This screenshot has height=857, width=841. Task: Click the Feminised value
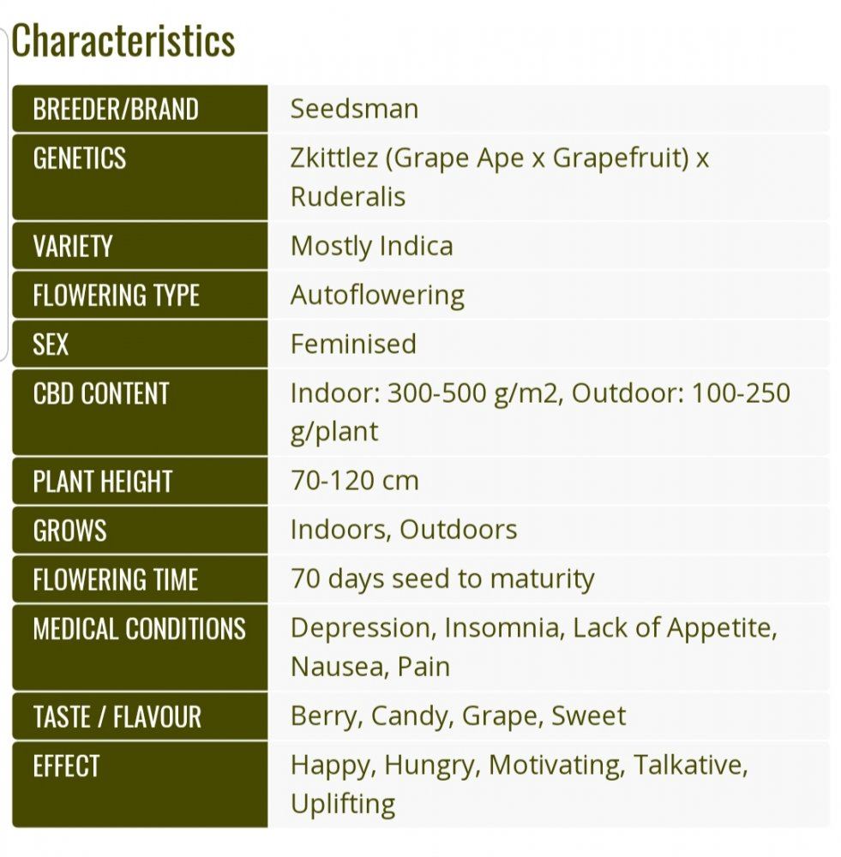pos(353,345)
